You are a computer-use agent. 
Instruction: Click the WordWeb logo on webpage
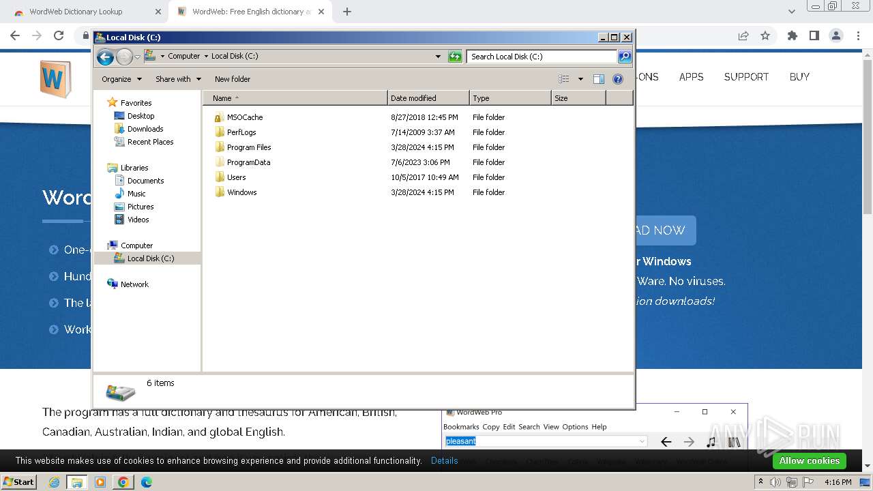[55, 79]
